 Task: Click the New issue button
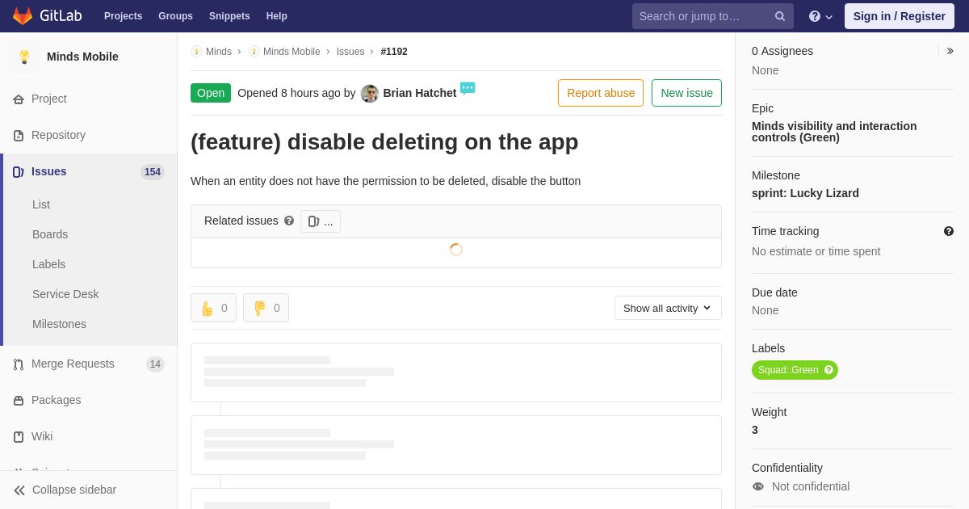(686, 93)
